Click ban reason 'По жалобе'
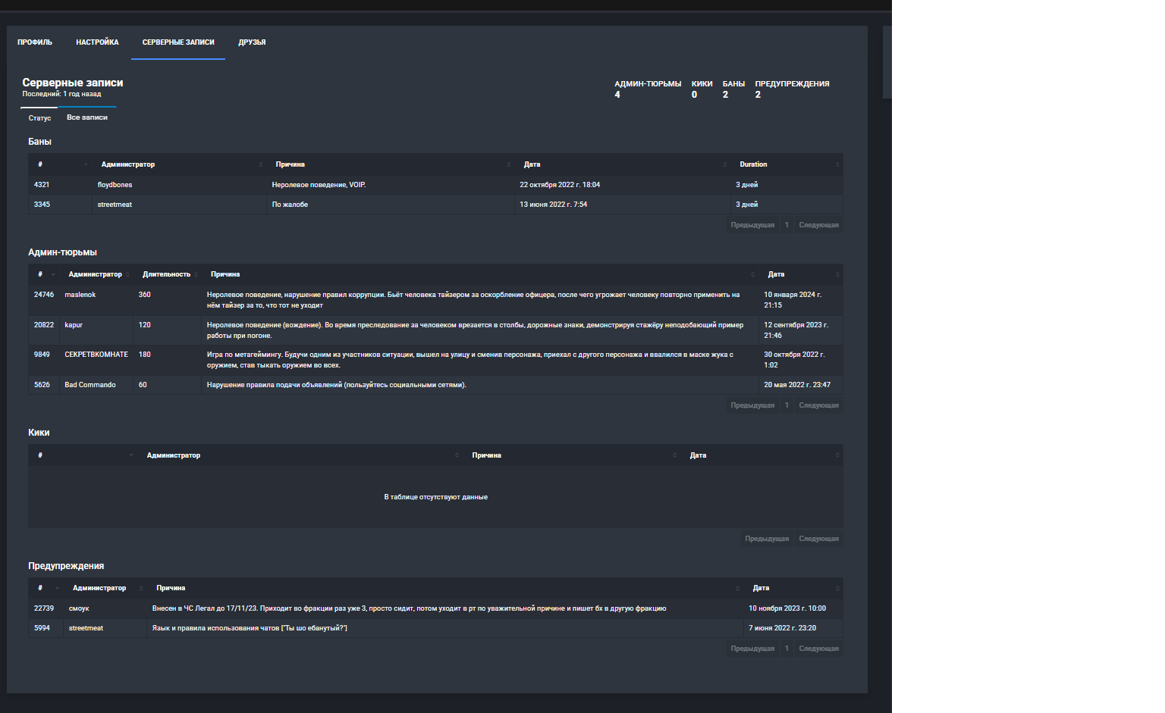This screenshot has width=1165, height=713. coord(290,205)
